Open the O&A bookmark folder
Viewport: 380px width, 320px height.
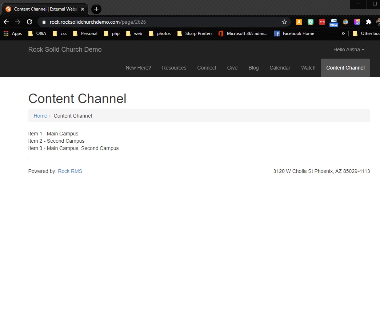(x=37, y=33)
